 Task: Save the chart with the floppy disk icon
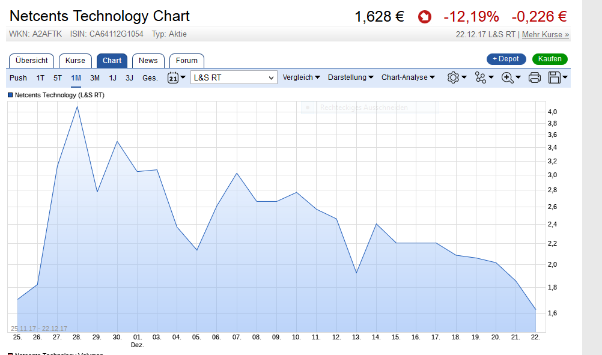tap(555, 77)
